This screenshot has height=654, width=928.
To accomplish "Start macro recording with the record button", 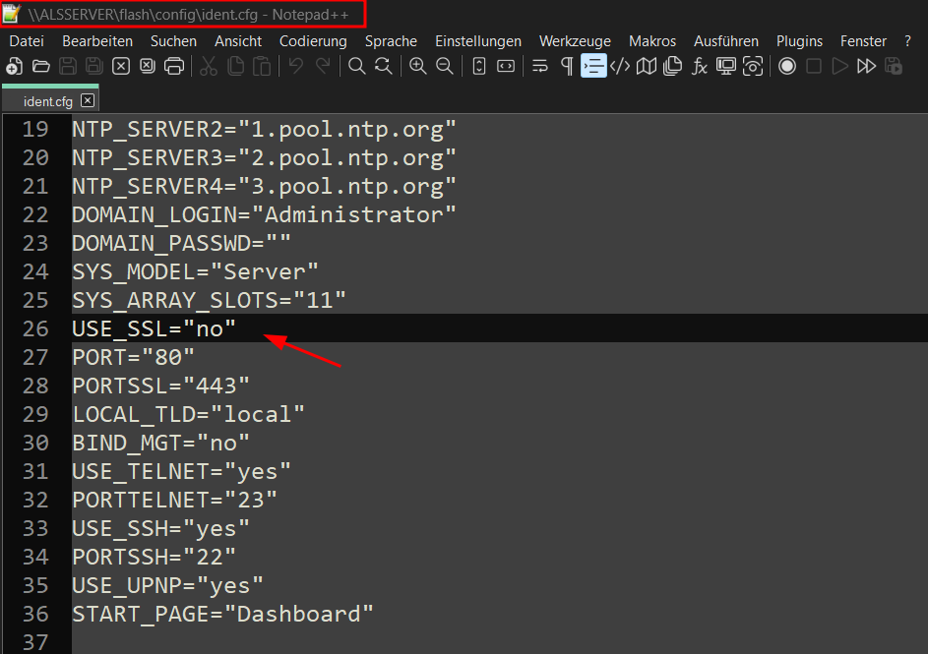I will pyautogui.click(x=787, y=66).
